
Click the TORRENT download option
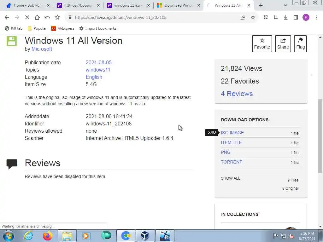pyautogui.click(x=231, y=162)
